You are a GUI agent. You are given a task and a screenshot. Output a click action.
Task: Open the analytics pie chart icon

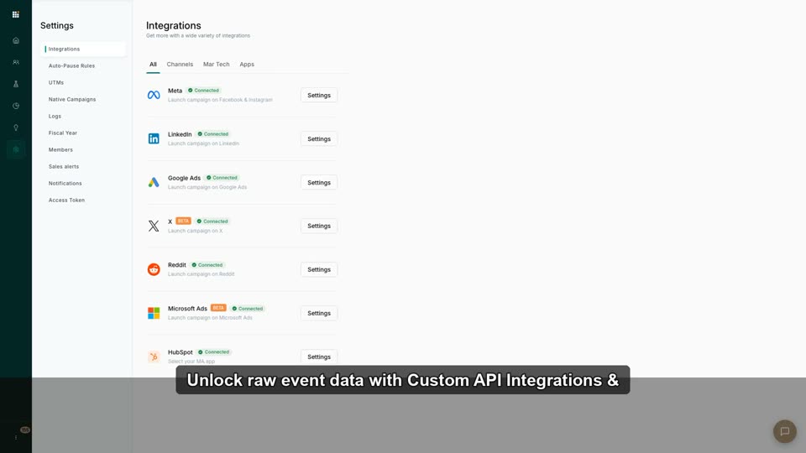coord(16,106)
